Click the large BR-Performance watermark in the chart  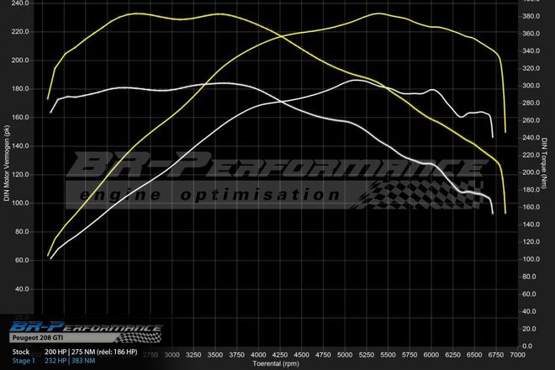point(277,168)
